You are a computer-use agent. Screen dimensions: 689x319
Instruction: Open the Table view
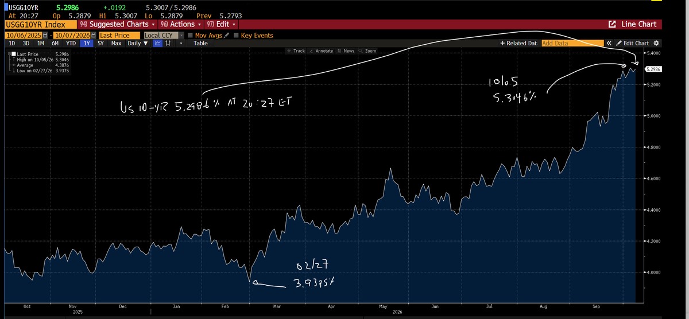[x=200, y=43]
